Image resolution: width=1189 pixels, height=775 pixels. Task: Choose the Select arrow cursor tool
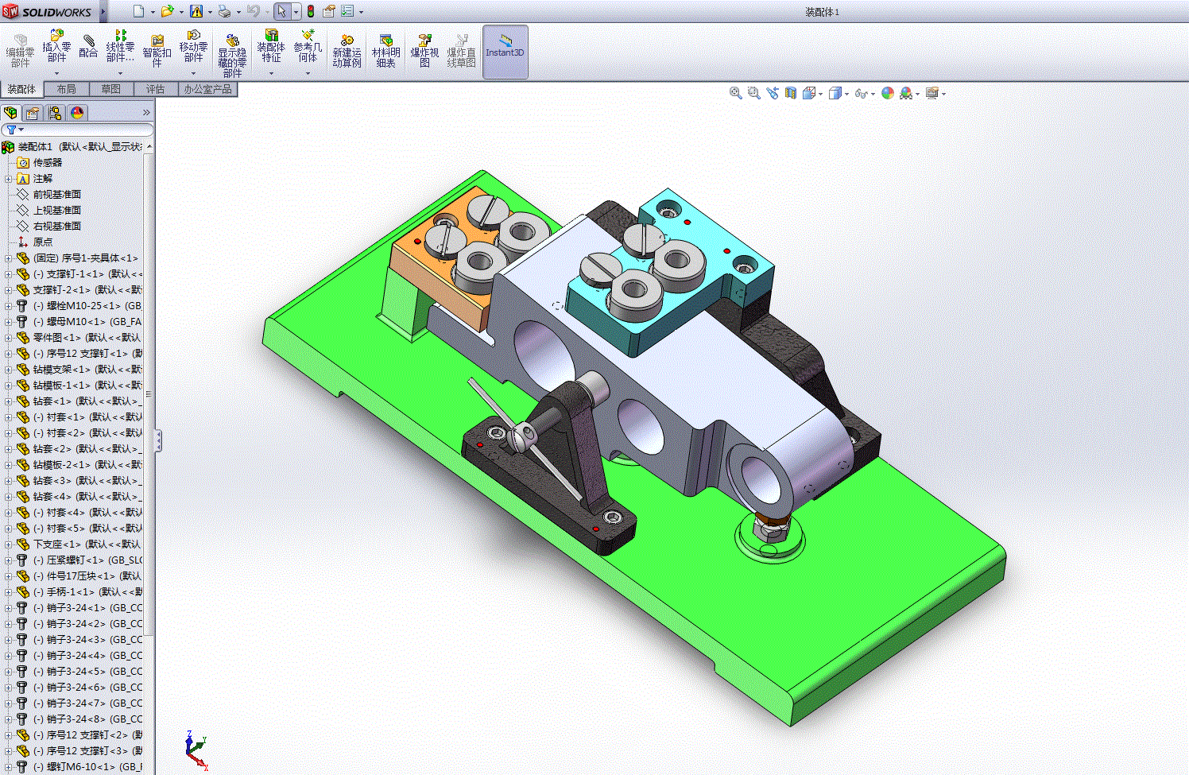[x=282, y=11]
